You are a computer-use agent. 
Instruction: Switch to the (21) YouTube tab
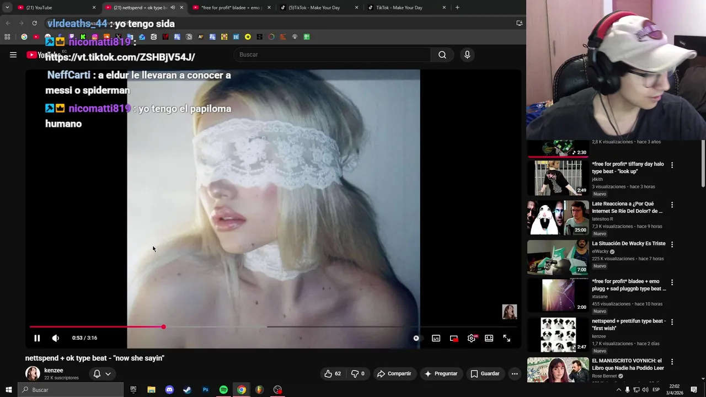coord(55,8)
